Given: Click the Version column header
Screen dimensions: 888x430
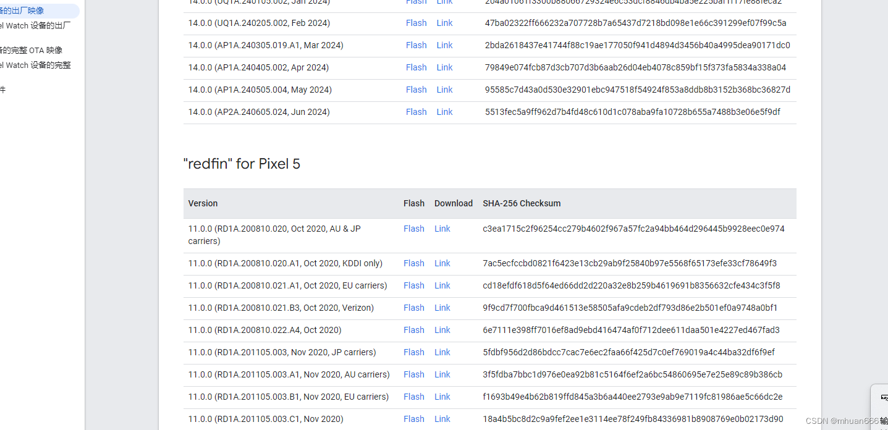Looking at the screenshot, I should click(x=203, y=203).
